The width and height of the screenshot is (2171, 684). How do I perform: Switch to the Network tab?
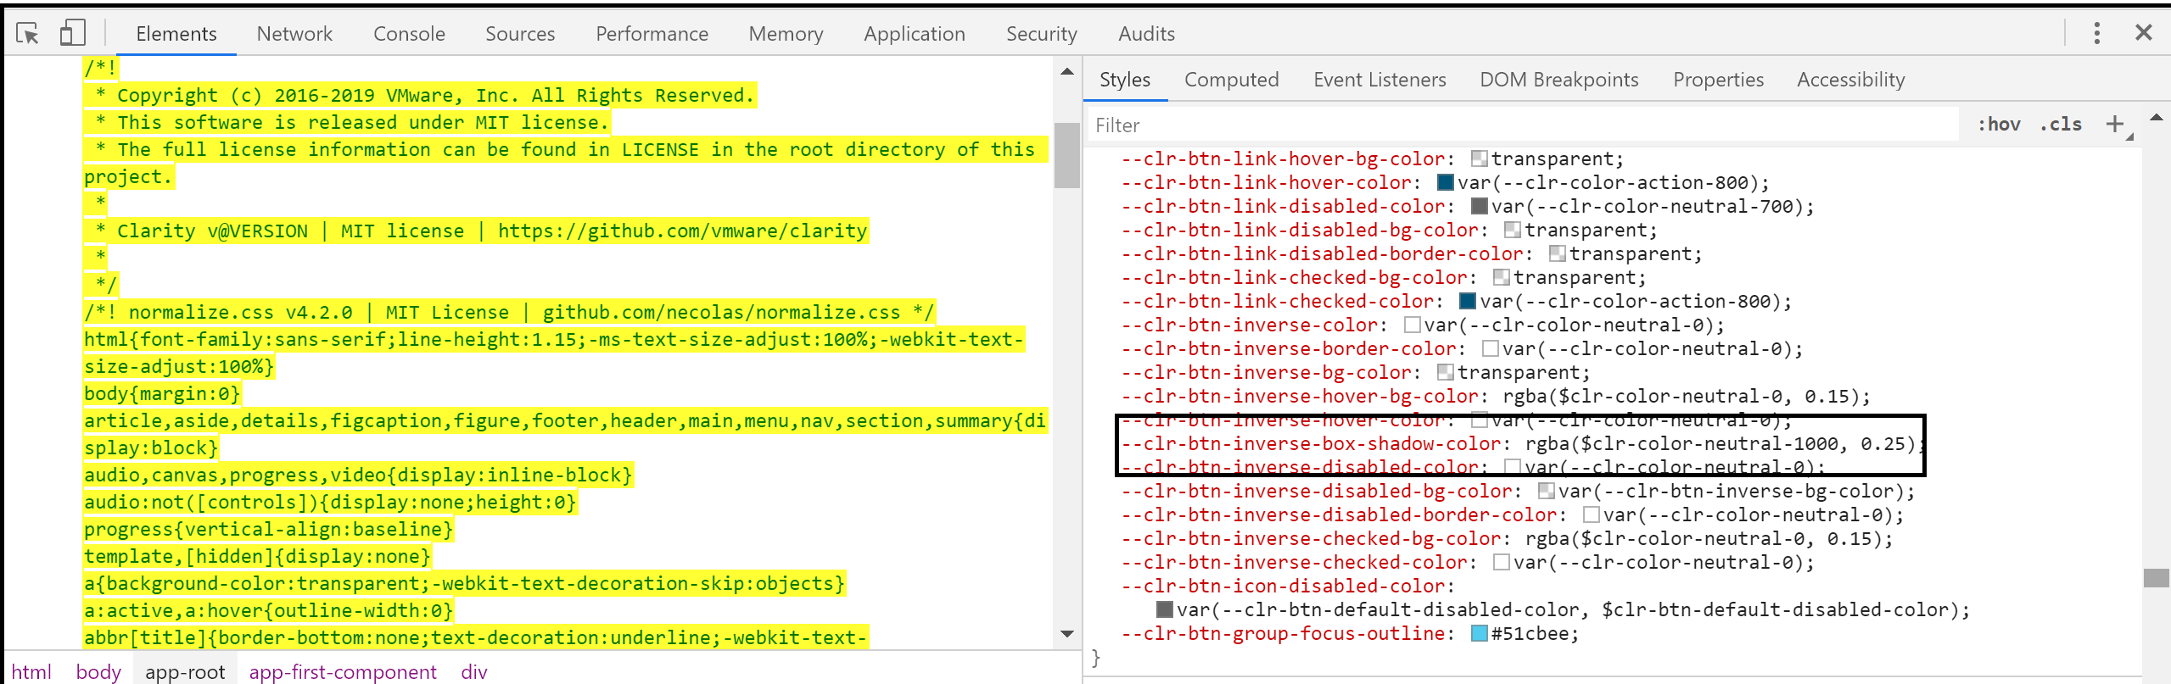294,34
